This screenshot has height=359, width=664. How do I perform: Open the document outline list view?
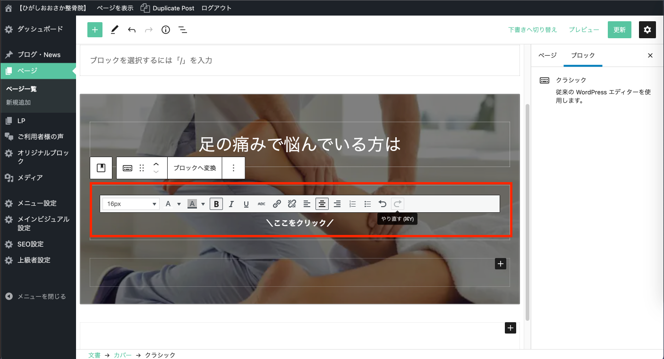[183, 30]
